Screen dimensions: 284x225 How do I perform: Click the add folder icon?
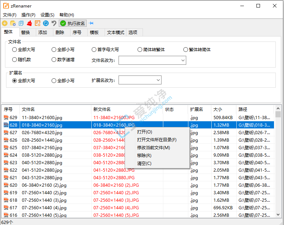(13, 23)
